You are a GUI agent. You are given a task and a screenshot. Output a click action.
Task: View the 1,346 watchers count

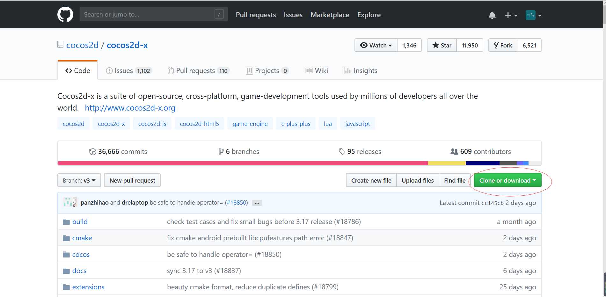coord(409,45)
